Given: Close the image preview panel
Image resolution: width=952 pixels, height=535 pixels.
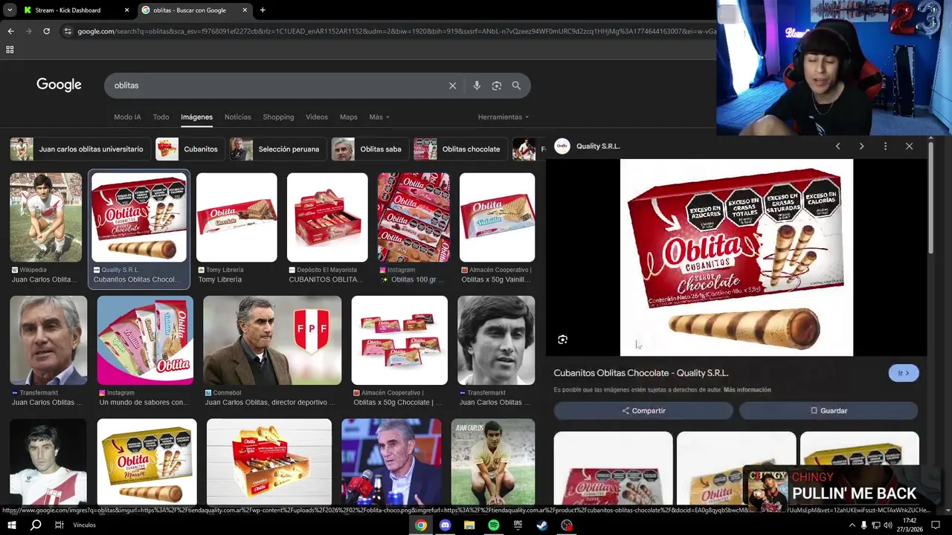Looking at the screenshot, I should coord(909,146).
